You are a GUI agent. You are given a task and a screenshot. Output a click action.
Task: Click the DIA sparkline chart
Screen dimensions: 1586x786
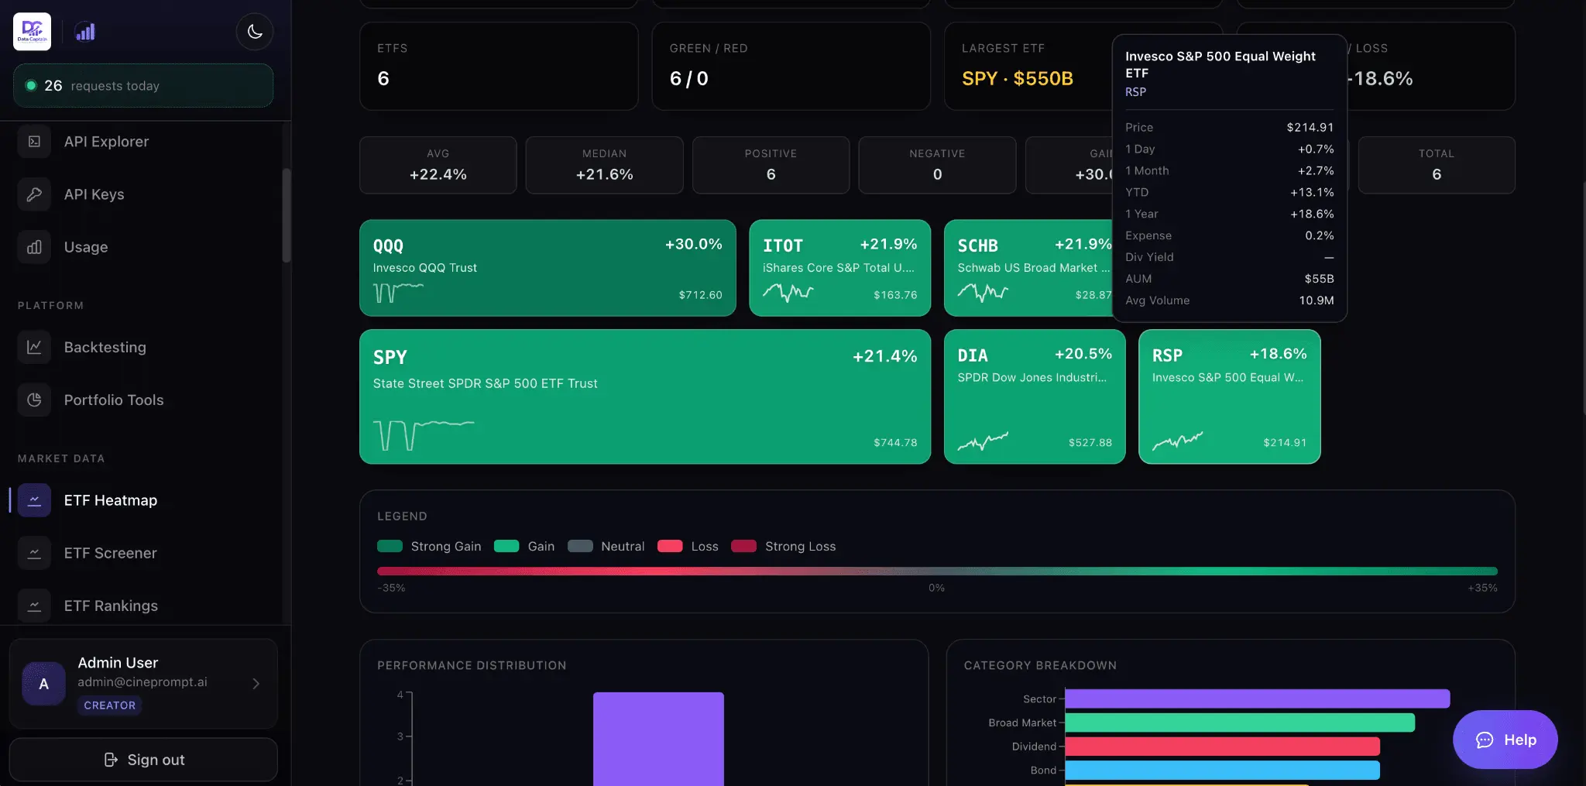click(x=983, y=441)
